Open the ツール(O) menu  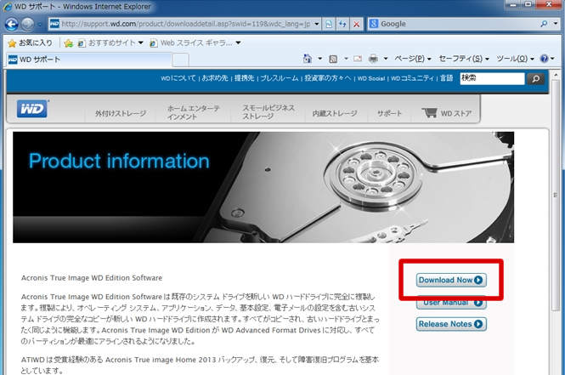click(x=515, y=59)
